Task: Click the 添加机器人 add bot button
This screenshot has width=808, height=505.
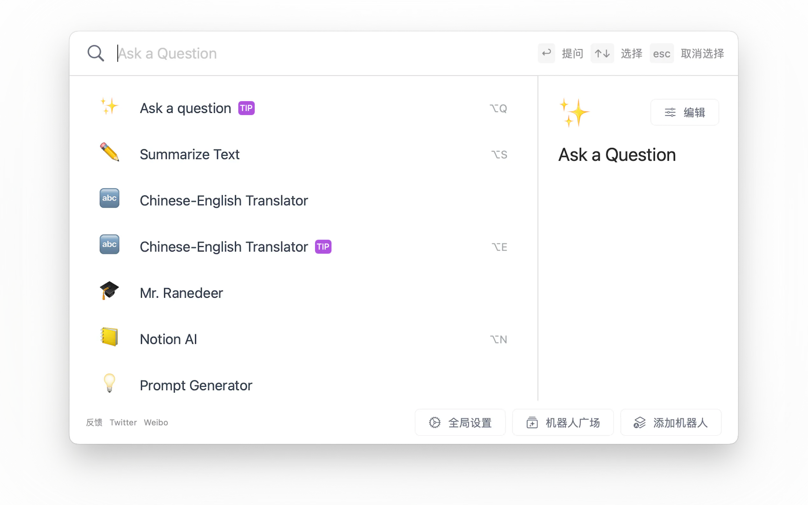Action: 671,423
